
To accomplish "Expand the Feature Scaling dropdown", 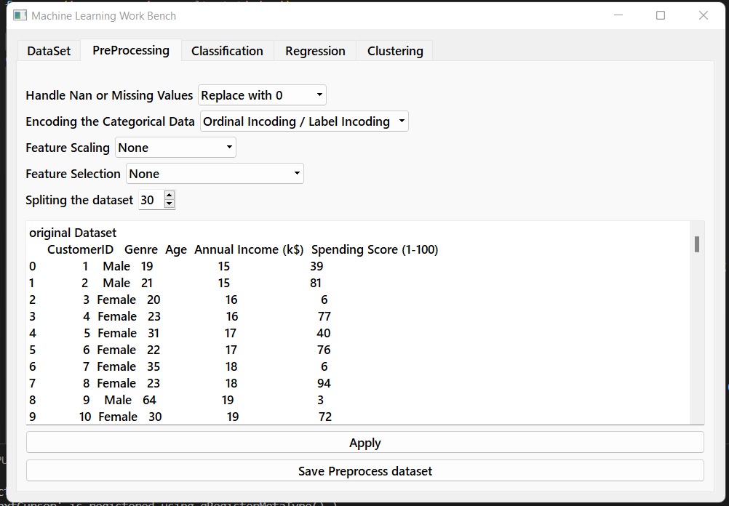I will click(175, 148).
